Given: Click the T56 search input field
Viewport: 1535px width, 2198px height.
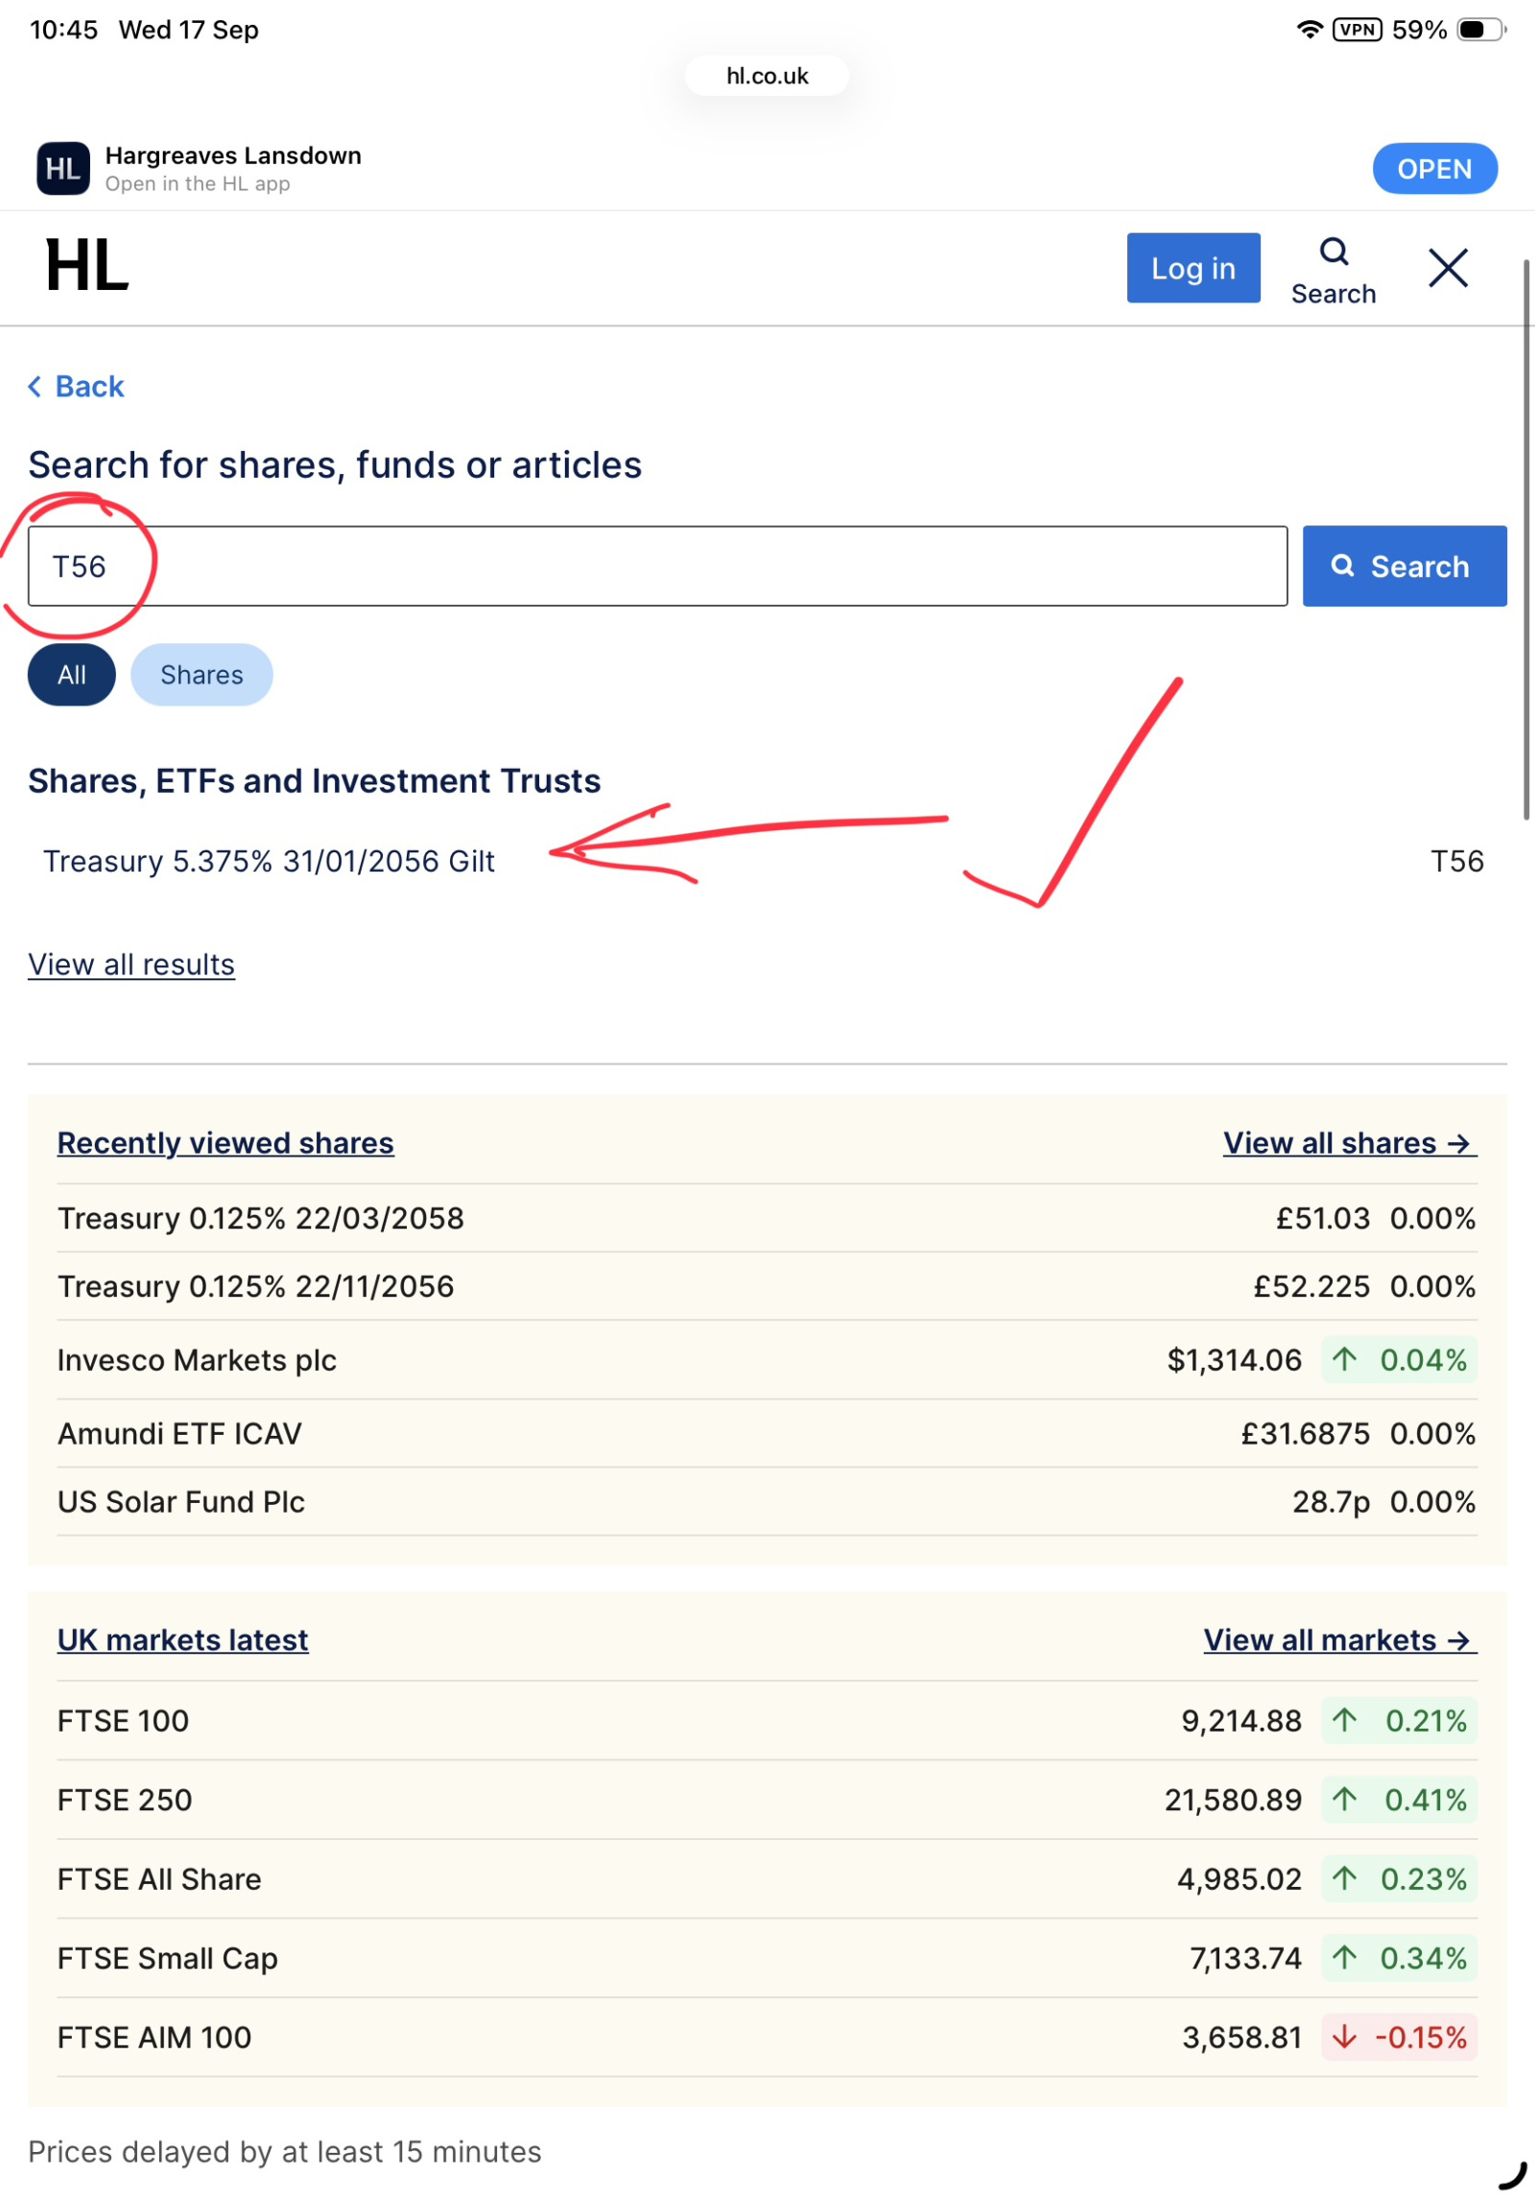Looking at the screenshot, I should point(656,565).
